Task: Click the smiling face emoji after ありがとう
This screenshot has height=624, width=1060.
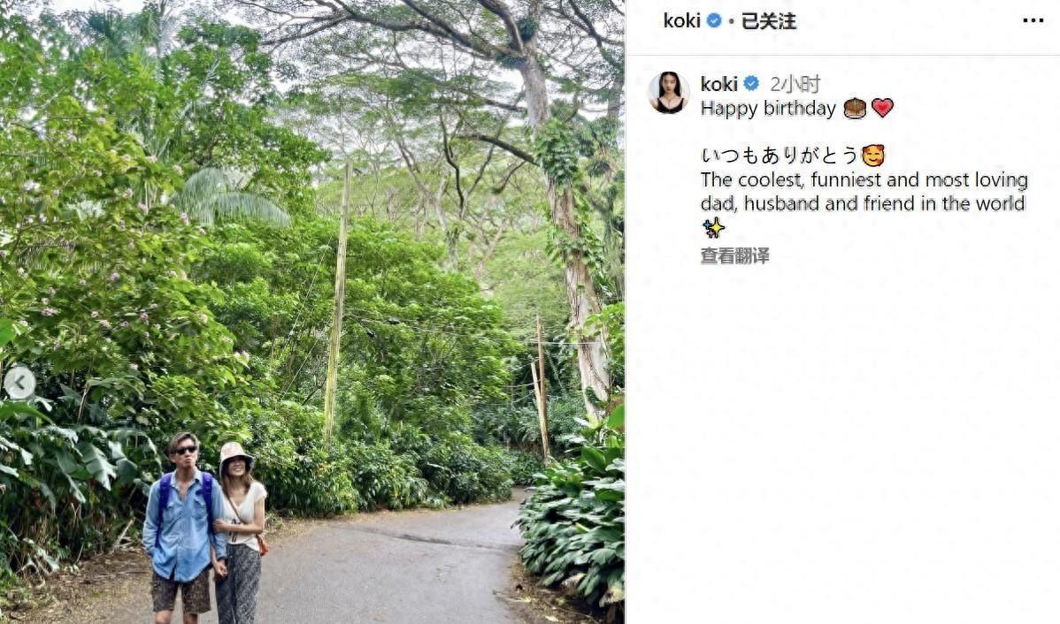Action: pos(872,156)
